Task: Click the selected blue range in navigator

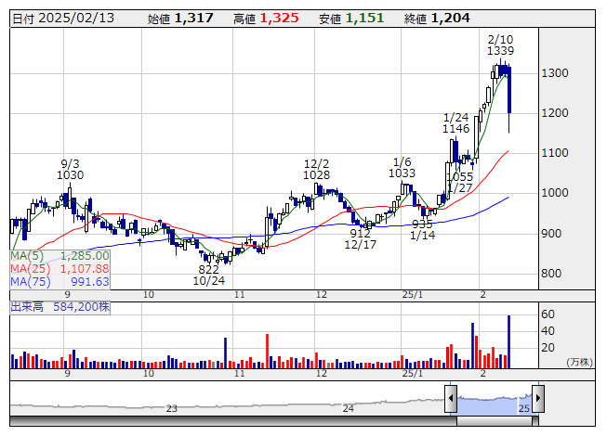Action: coord(495,404)
